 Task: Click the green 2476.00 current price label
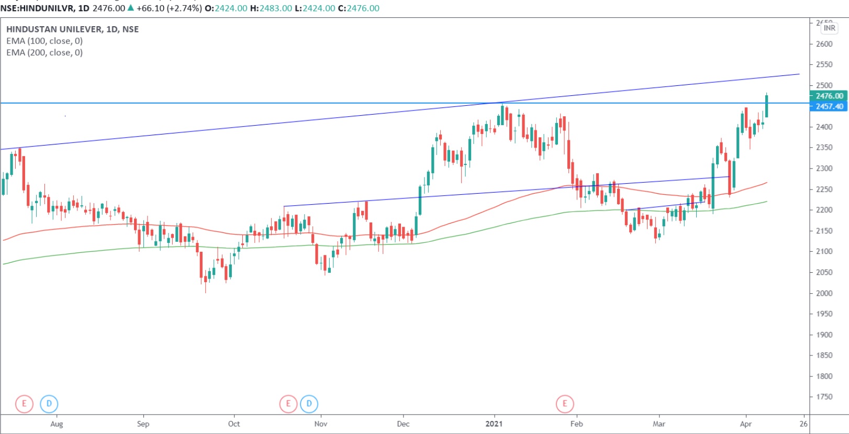tap(829, 96)
